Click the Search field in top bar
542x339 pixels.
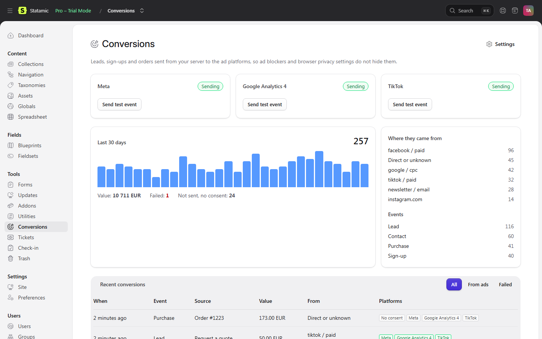click(x=469, y=11)
